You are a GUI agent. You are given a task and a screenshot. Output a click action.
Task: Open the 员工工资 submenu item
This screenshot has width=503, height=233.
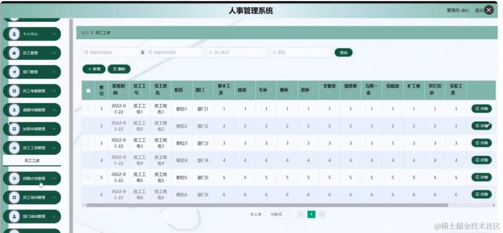(x=32, y=161)
